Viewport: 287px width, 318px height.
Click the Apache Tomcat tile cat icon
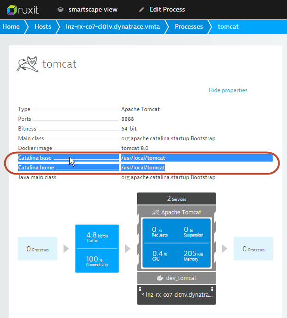point(156,212)
